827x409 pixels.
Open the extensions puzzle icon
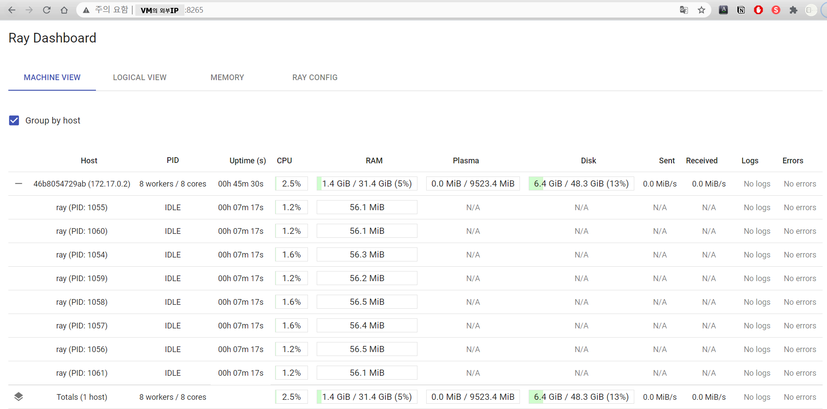click(793, 10)
